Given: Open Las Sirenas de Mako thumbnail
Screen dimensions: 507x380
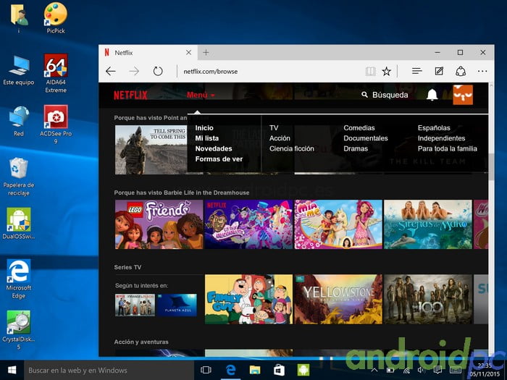Looking at the screenshot, I should click(x=428, y=224).
